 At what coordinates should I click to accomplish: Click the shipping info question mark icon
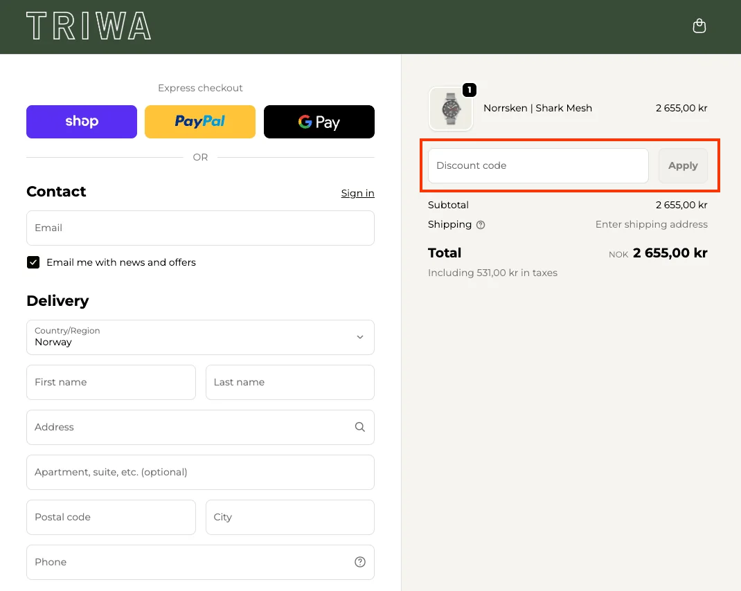click(x=481, y=225)
